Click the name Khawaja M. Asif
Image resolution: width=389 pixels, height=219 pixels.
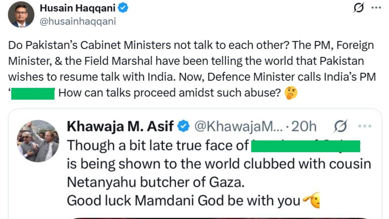click(x=120, y=126)
